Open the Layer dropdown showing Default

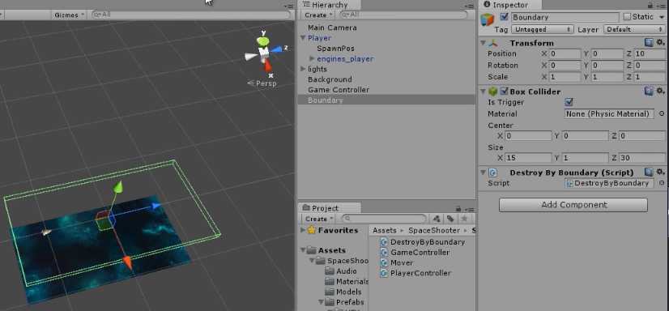coord(634,29)
